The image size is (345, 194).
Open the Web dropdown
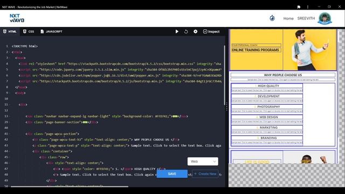pos(203,162)
